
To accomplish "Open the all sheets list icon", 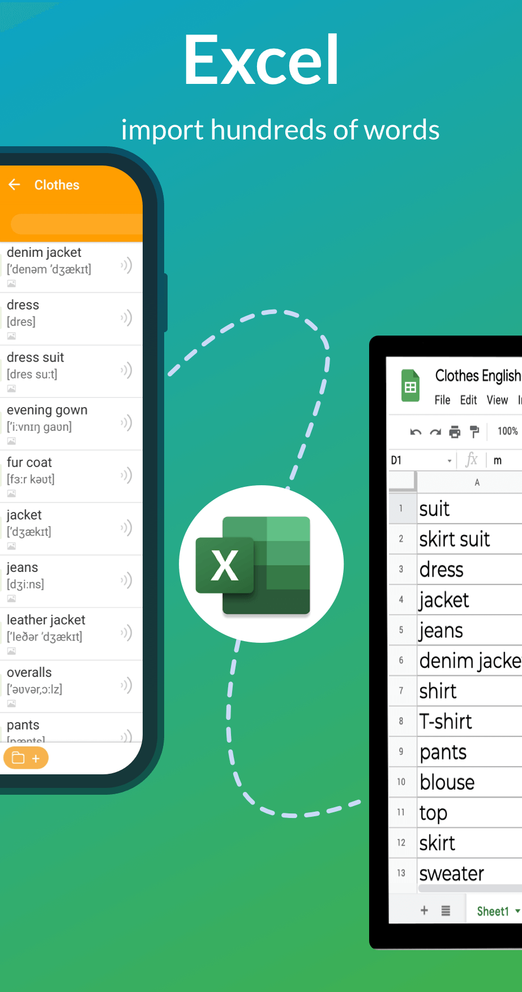I will coord(446,910).
